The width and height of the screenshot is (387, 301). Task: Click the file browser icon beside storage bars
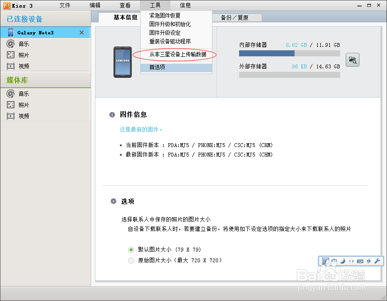[x=353, y=60]
